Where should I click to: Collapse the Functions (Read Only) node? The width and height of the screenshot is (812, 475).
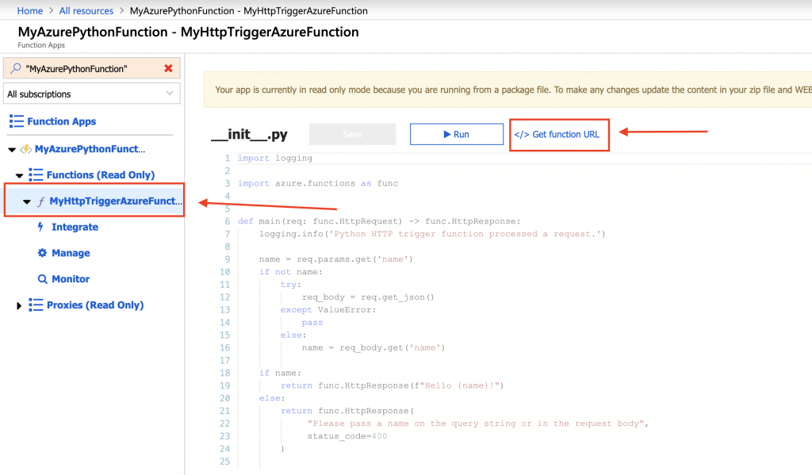[x=20, y=175]
